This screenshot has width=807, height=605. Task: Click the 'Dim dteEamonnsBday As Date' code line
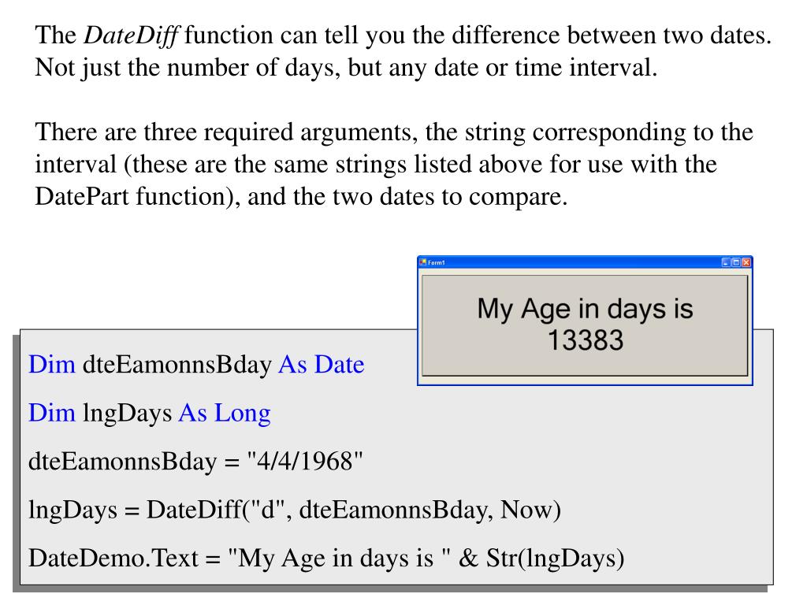(x=196, y=366)
